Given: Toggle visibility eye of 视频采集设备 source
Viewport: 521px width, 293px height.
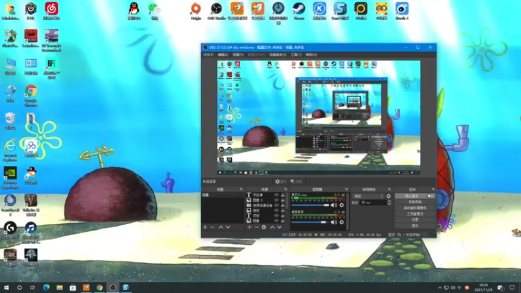Looking at the screenshot, I should (x=276, y=205).
